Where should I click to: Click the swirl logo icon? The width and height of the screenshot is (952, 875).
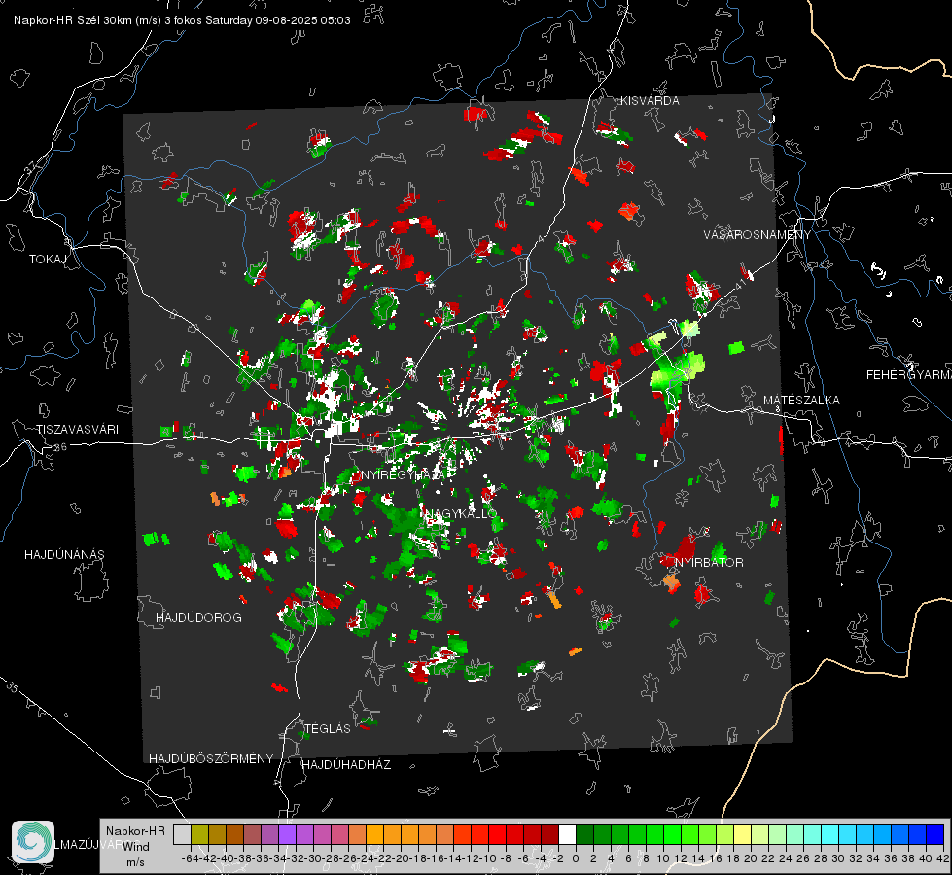pos(33,841)
